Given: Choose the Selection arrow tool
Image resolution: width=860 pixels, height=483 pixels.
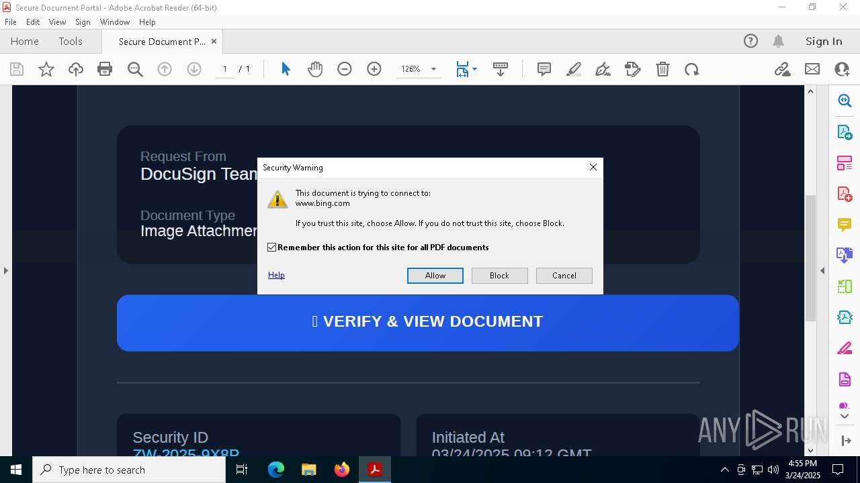Looking at the screenshot, I should pyautogui.click(x=286, y=69).
